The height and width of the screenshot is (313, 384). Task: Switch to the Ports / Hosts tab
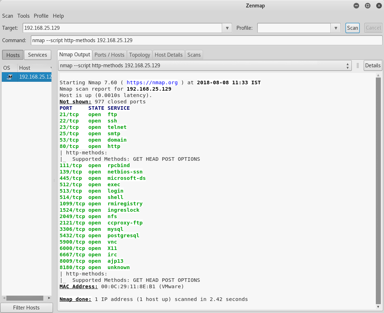(109, 55)
